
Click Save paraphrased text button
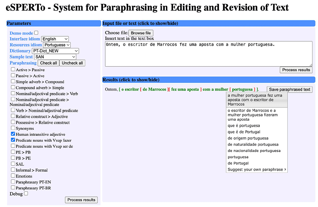point(290,89)
